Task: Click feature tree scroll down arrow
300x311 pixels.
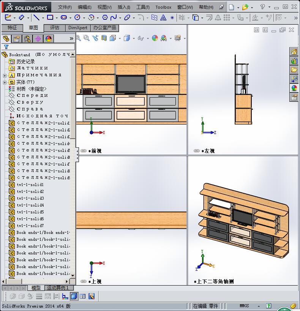Action: tap(73, 275)
